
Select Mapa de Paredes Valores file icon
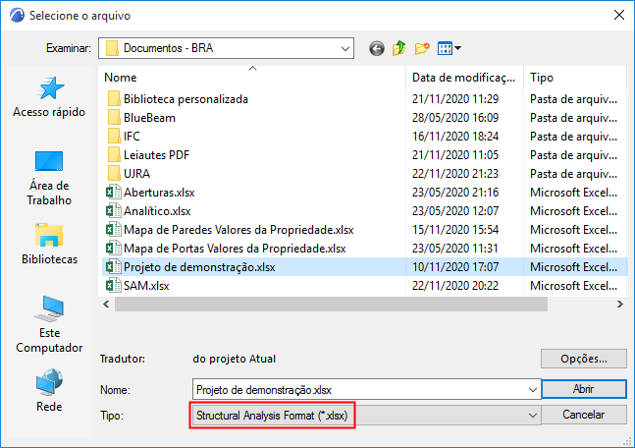tap(114, 230)
